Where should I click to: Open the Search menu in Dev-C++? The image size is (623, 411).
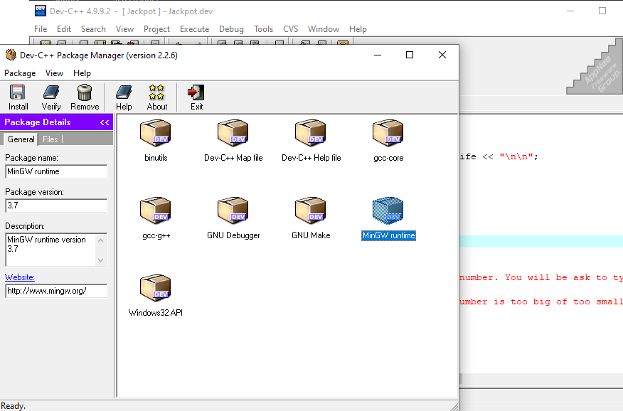pos(93,29)
